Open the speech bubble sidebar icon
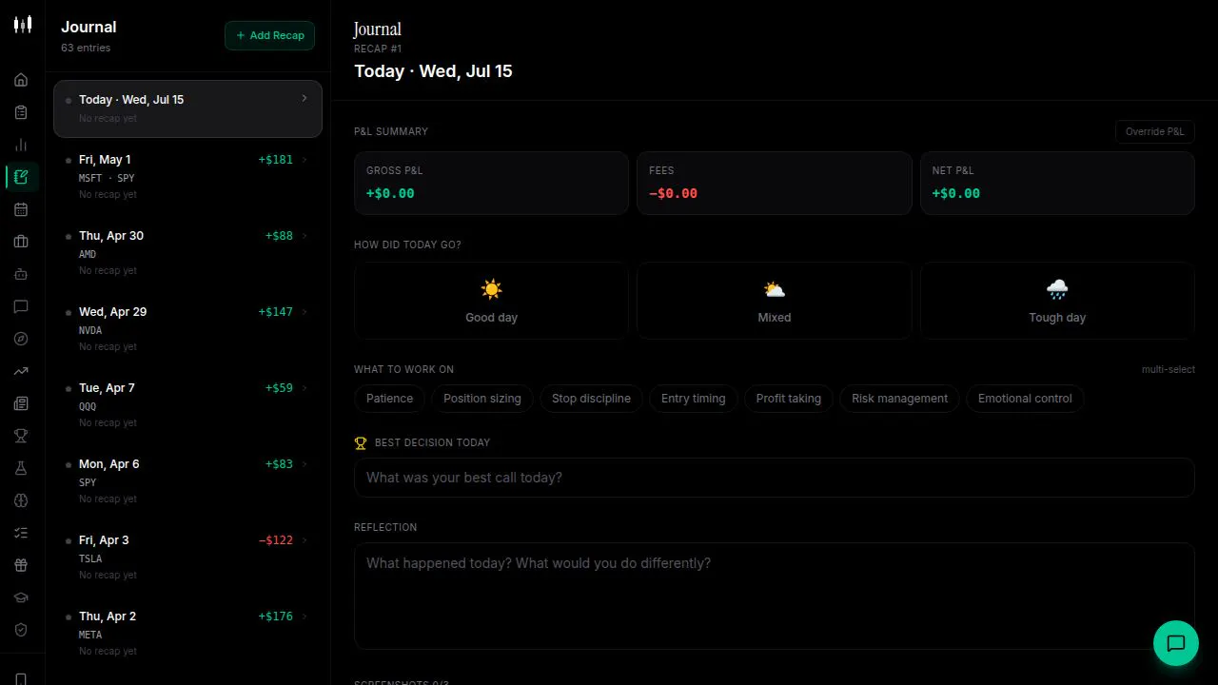This screenshot has height=685, width=1218. click(21, 306)
